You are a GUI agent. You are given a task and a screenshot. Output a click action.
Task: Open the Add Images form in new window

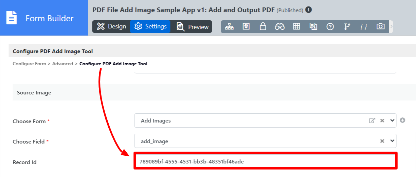(372, 120)
